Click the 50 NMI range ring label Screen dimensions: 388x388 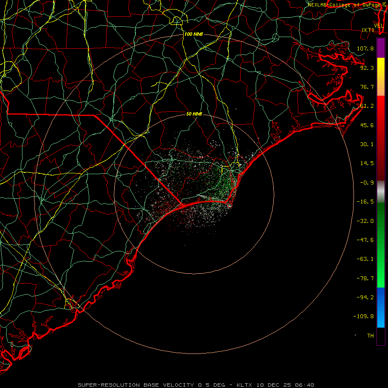click(194, 114)
